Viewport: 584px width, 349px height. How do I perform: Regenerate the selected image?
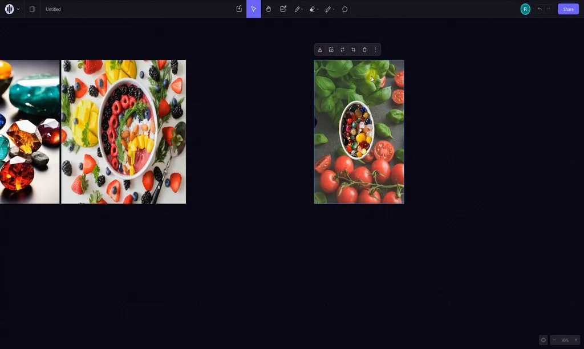pyautogui.click(x=343, y=50)
